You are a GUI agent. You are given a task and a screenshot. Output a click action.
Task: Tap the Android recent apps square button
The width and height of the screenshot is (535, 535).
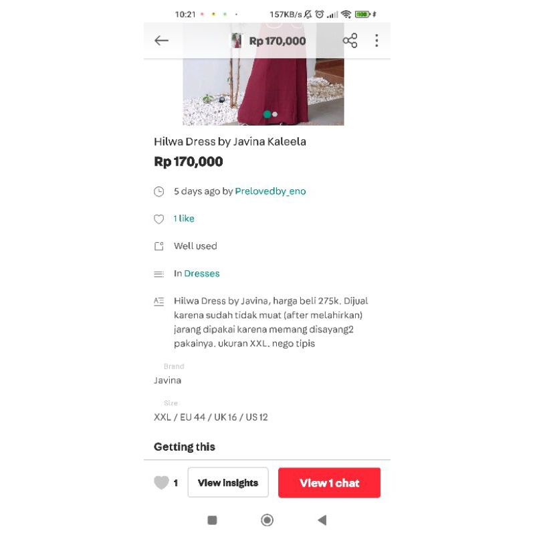pos(212,520)
